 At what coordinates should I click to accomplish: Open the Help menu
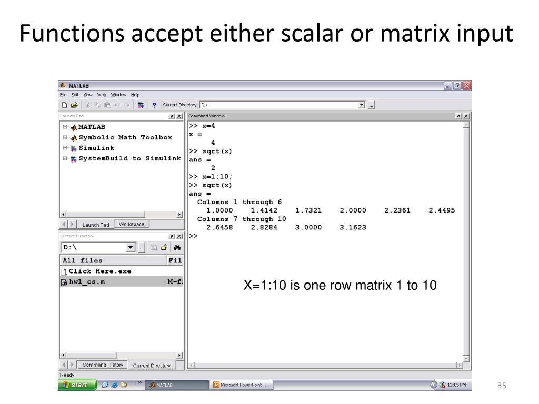click(x=135, y=95)
